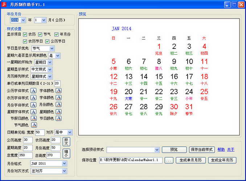Click the 总宽度 input field

tap(25, 155)
